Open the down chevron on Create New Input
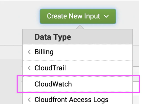This screenshot has width=162, height=104. 106,16
